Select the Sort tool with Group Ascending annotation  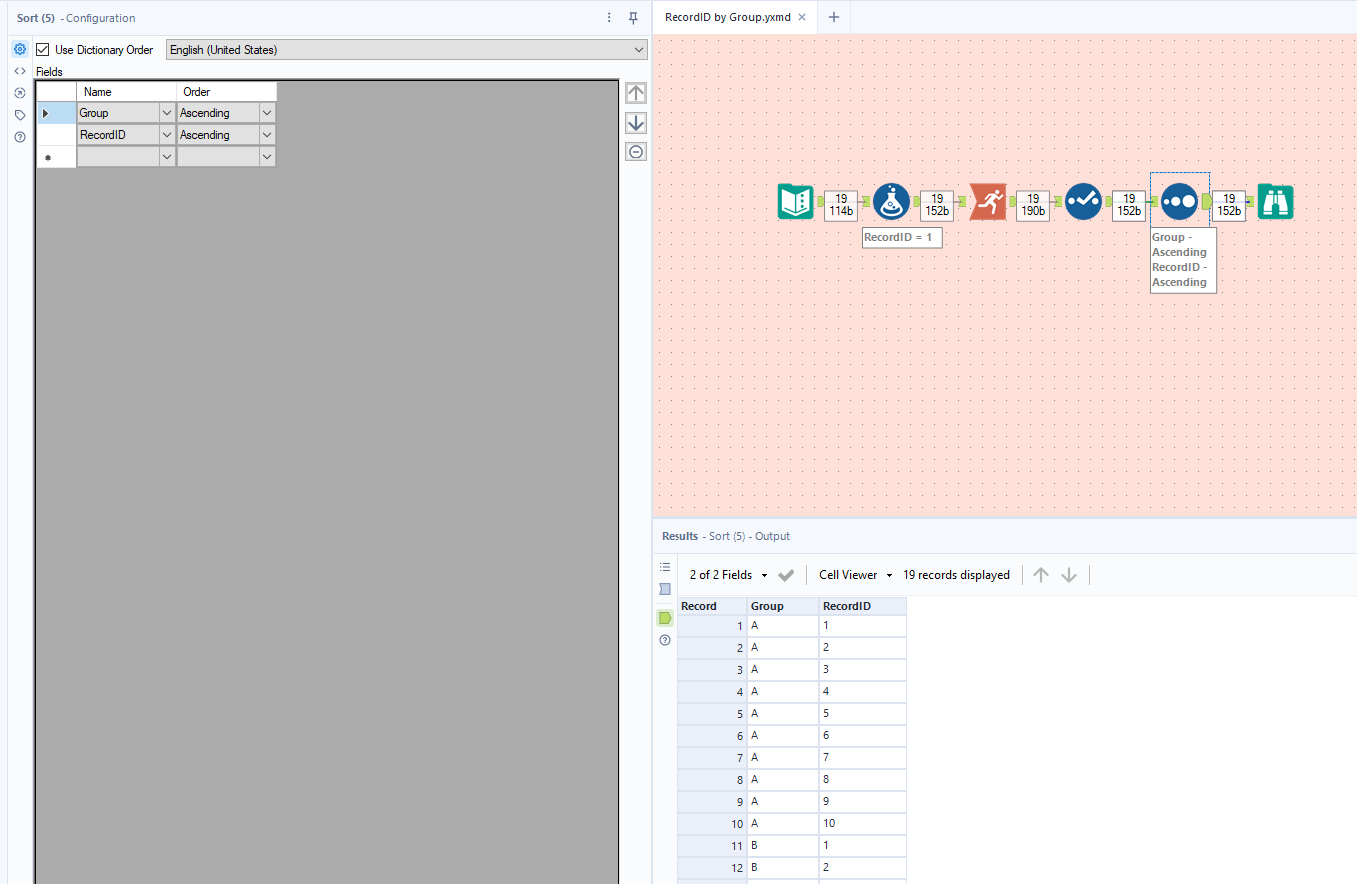pyautogui.click(x=1180, y=201)
